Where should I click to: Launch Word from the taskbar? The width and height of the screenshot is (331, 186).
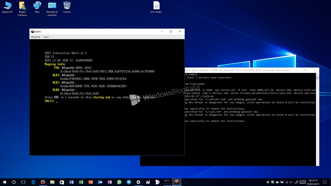71,182
